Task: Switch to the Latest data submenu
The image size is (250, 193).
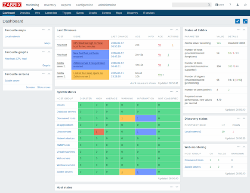Action: 51,13
